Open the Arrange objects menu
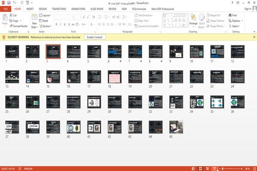 pyautogui.click(x=193, y=21)
